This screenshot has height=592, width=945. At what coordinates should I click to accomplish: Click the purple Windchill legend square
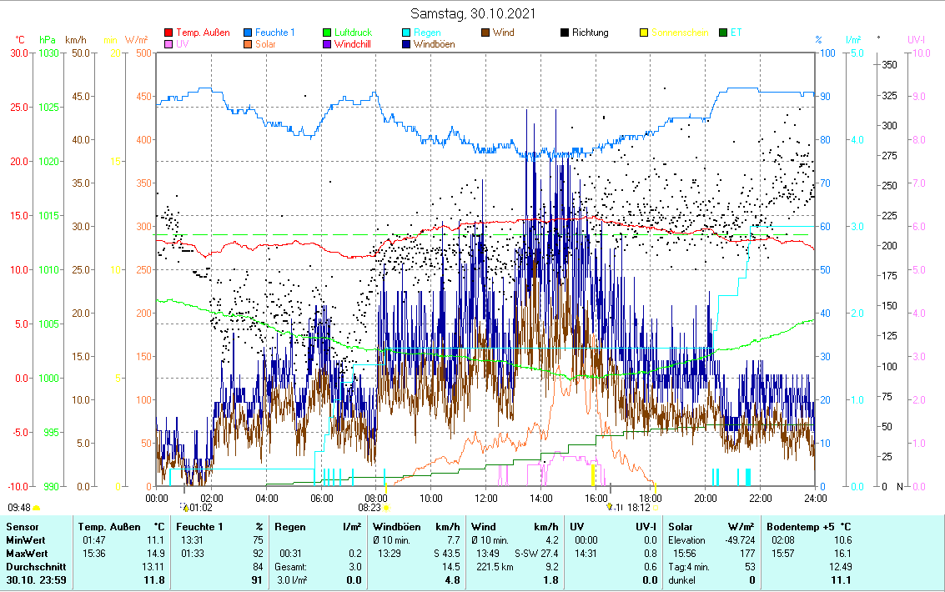click(327, 45)
